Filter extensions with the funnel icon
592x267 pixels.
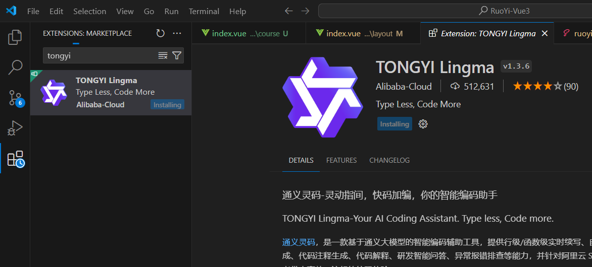177,56
